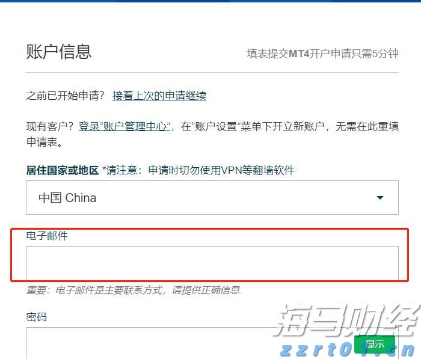
Task: Click the 现有客户? question text
Action: point(51,126)
